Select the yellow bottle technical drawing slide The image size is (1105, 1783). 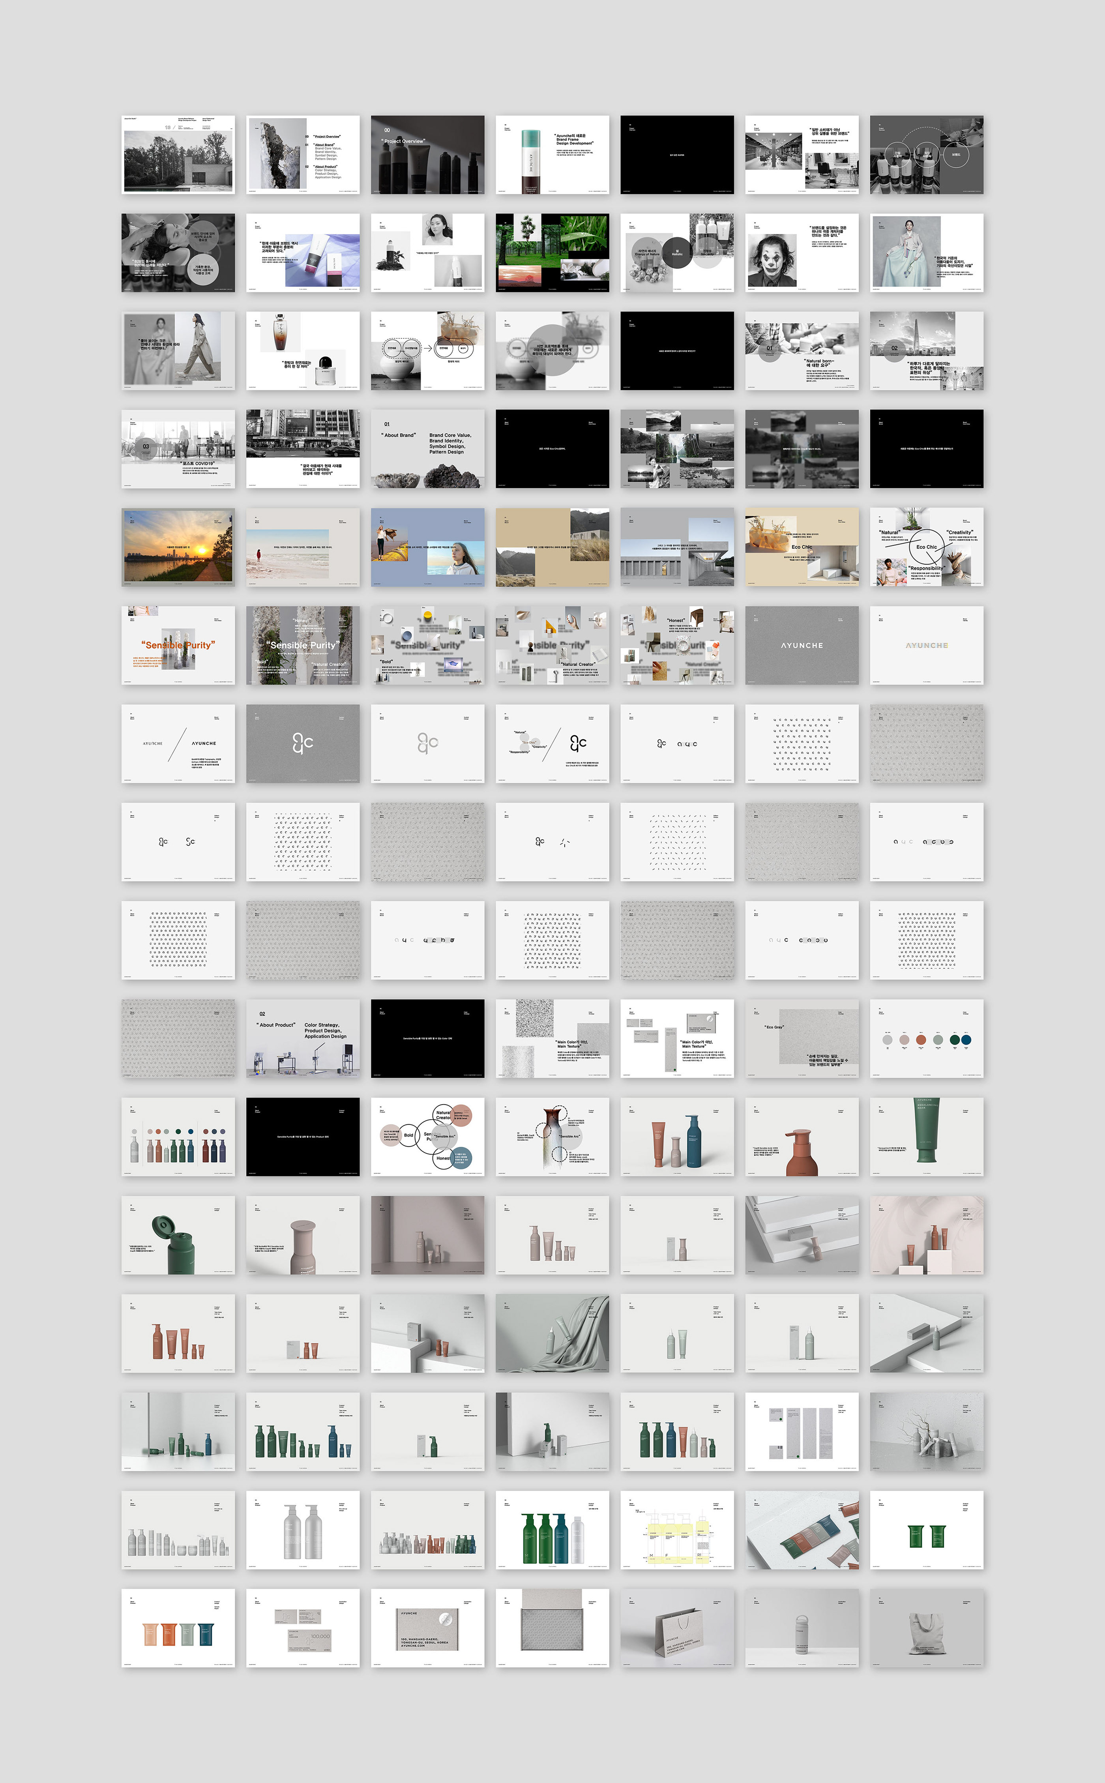[677, 1529]
